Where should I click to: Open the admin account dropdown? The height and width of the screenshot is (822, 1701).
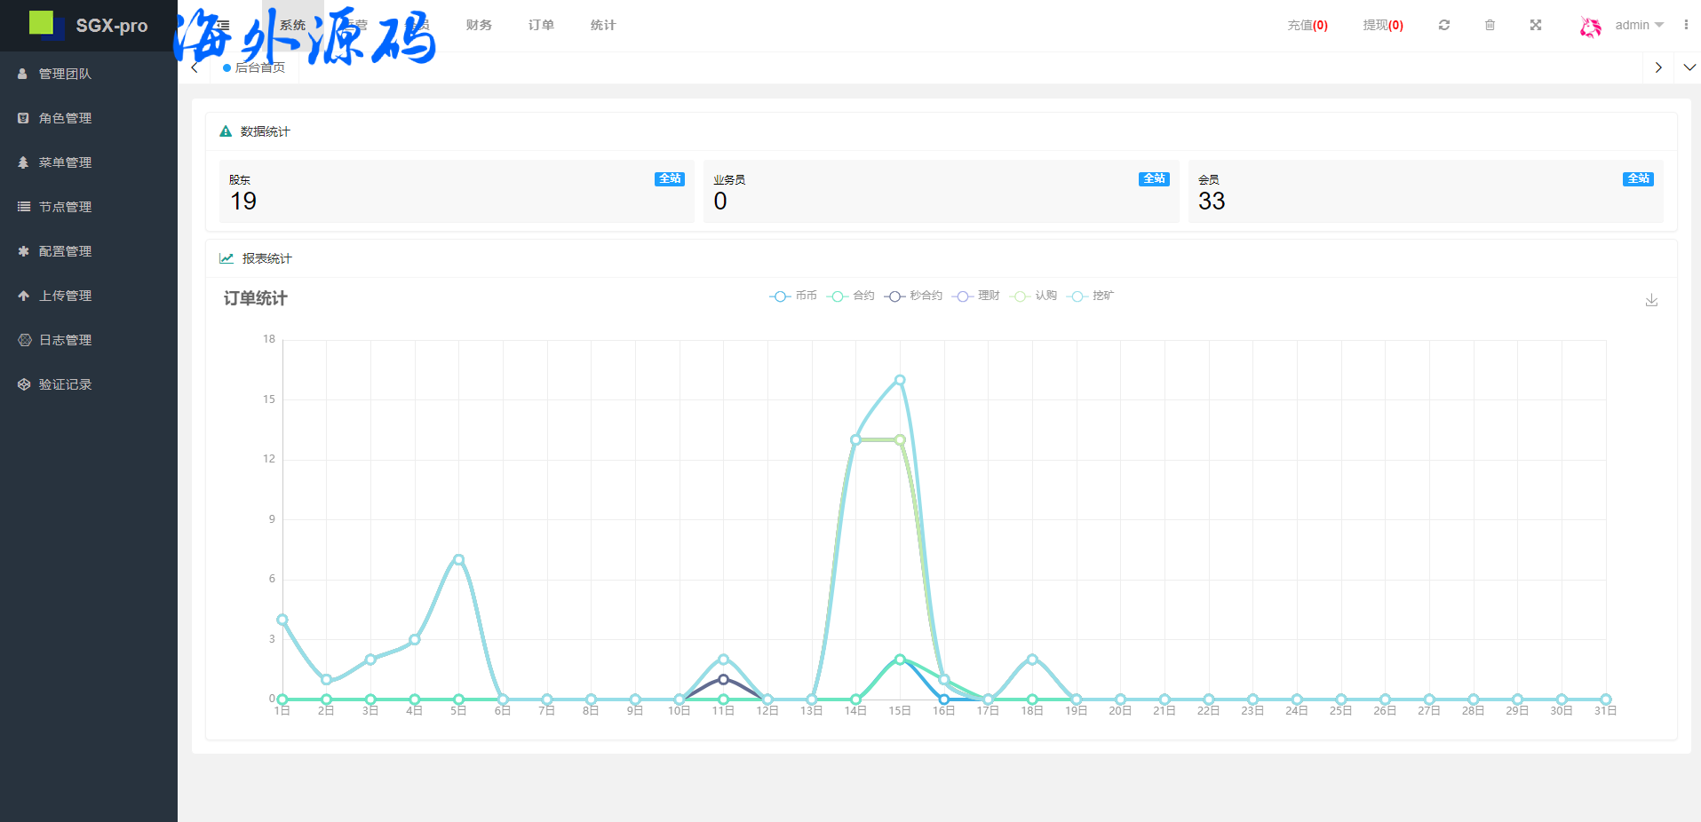point(1639,25)
